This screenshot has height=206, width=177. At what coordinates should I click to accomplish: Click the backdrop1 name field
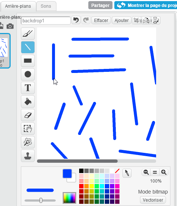point(46,21)
